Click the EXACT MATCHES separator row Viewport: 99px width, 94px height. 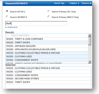coord(47,36)
